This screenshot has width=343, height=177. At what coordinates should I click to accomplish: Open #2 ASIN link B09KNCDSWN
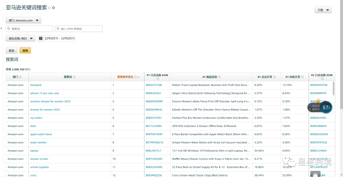click(x=319, y=134)
